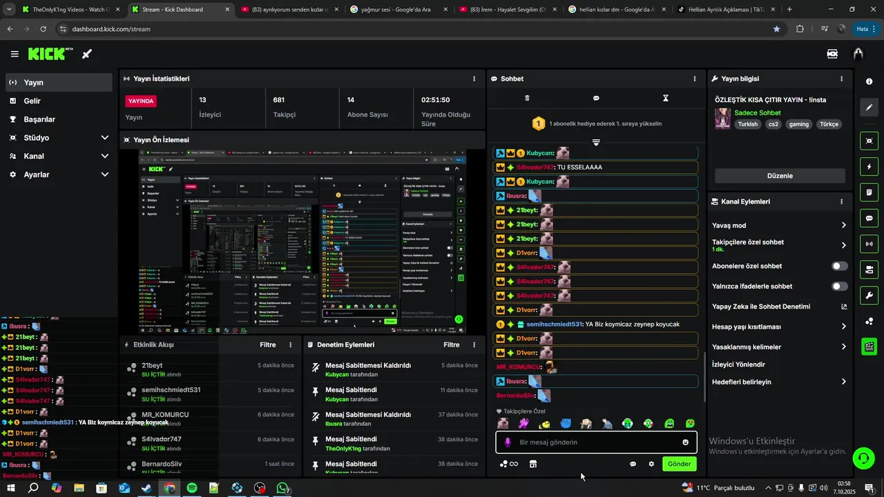Click the pencil edit icon in the right sidebar
Screen dimensions: 884x497
[x=869, y=108]
